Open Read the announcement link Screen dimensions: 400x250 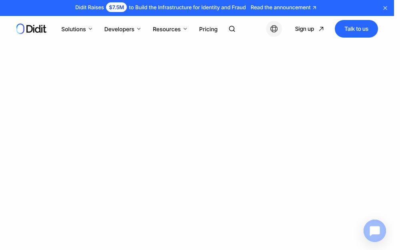[x=284, y=7]
